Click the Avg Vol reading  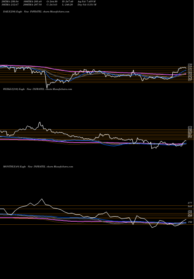click(87, 2)
